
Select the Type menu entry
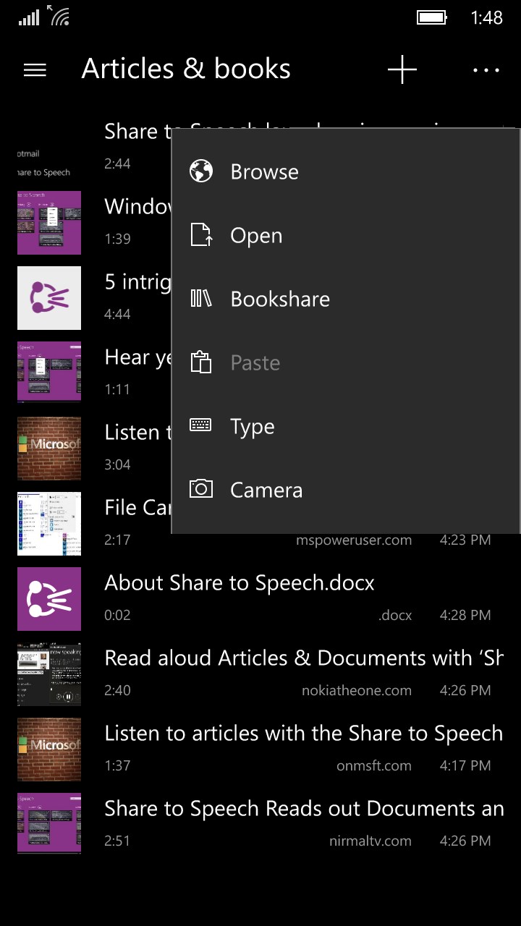click(x=253, y=426)
